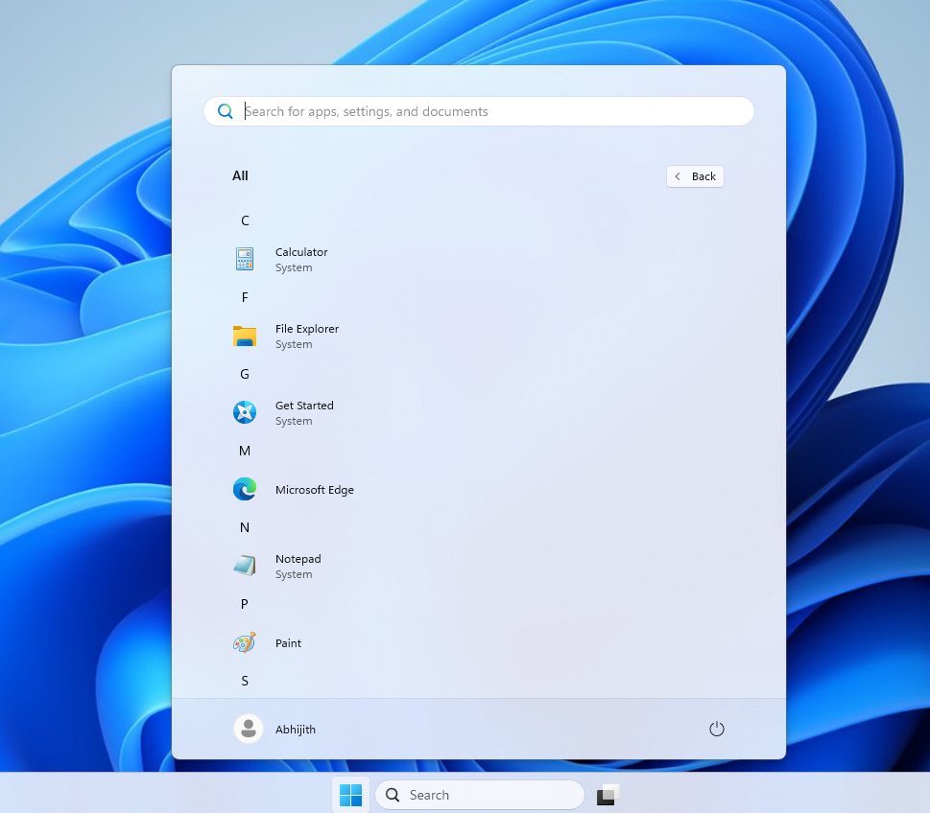The height and width of the screenshot is (813, 930).
Task: Select the letter F section heading
Action: pyautogui.click(x=245, y=297)
